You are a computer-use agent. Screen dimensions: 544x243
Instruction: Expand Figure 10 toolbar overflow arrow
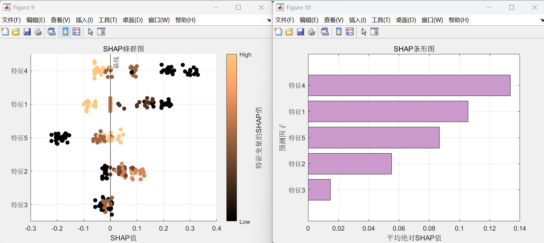(542, 20)
